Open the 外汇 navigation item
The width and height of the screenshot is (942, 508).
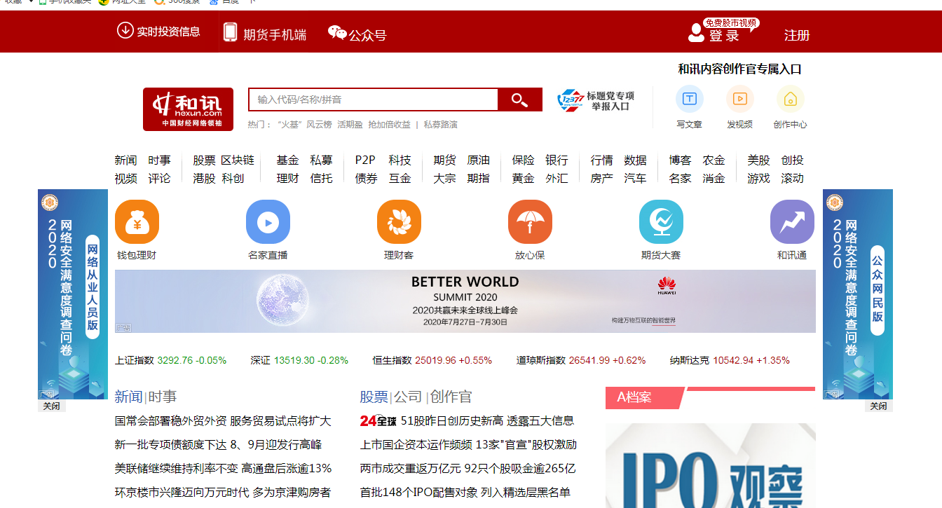tap(557, 179)
